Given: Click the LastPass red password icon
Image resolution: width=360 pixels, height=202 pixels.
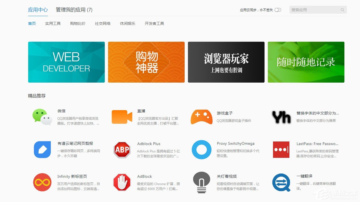Looking at the screenshot, I should pos(281,150).
